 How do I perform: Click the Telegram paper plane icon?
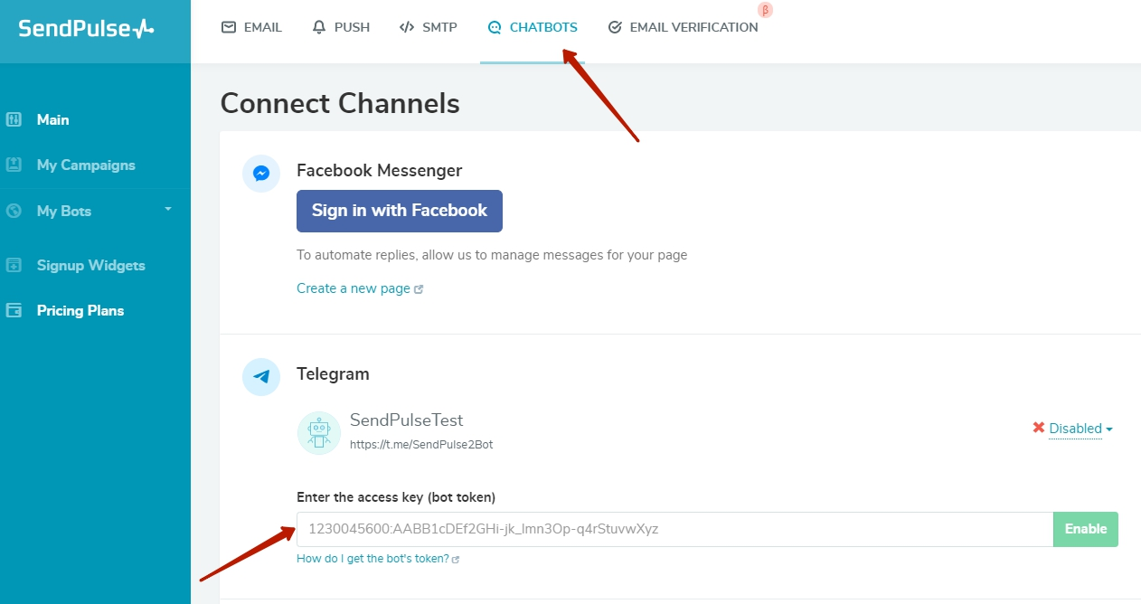(x=261, y=377)
